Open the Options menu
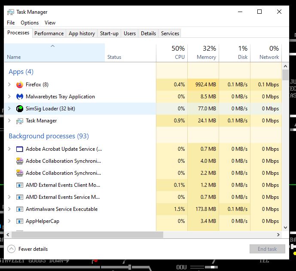 (x=30, y=23)
